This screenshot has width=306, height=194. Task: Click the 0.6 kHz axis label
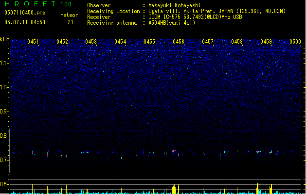point(4,184)
